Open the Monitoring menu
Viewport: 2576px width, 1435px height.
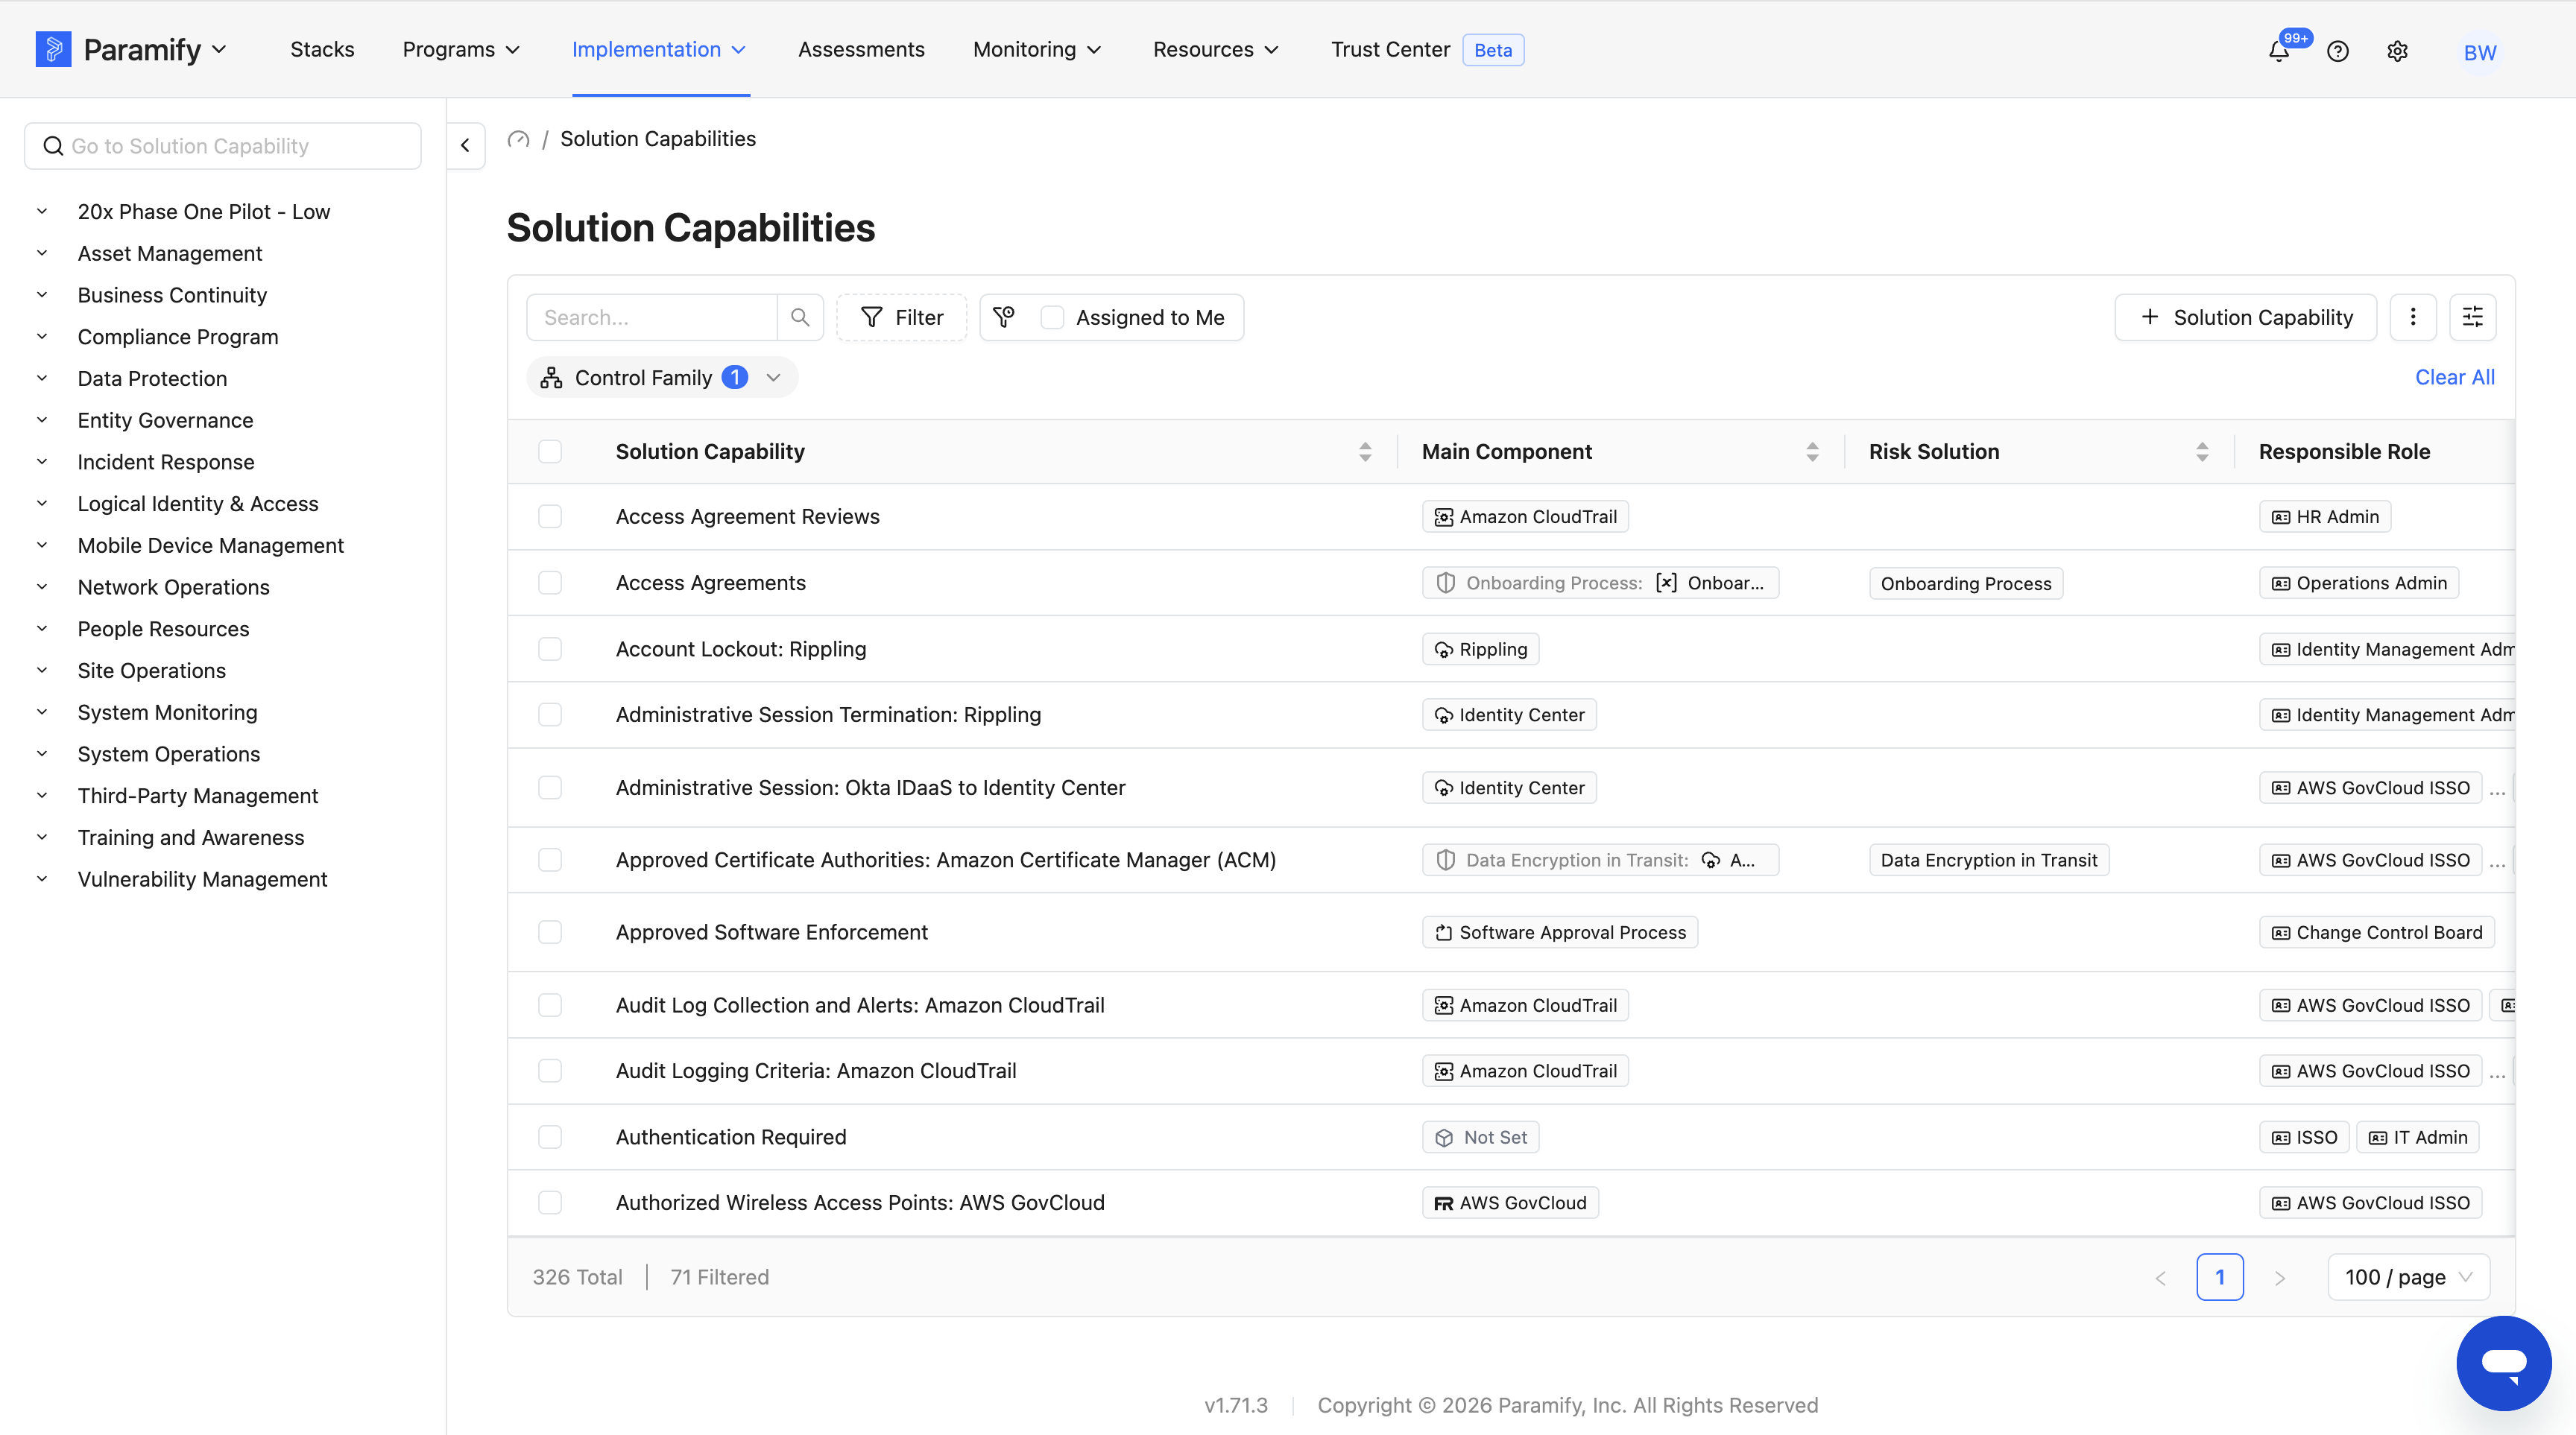[1037, 50]
